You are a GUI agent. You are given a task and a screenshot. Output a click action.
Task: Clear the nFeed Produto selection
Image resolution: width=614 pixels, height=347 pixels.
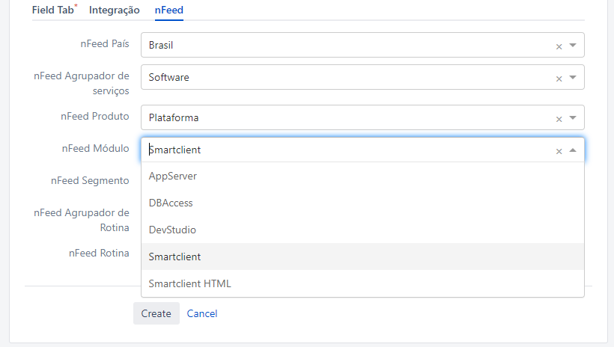coord(559,118)
